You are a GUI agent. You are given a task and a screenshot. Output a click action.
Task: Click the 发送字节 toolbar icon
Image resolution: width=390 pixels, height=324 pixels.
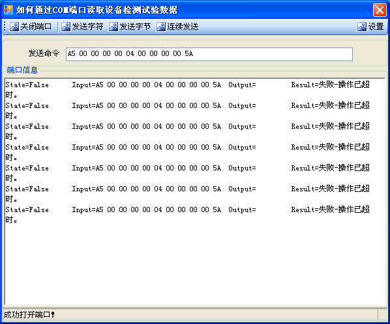coord(113,27)
